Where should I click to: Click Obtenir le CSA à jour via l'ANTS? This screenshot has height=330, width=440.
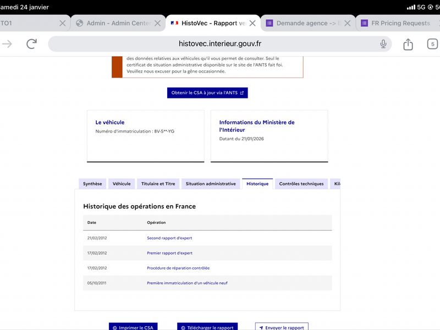point(207,93)
